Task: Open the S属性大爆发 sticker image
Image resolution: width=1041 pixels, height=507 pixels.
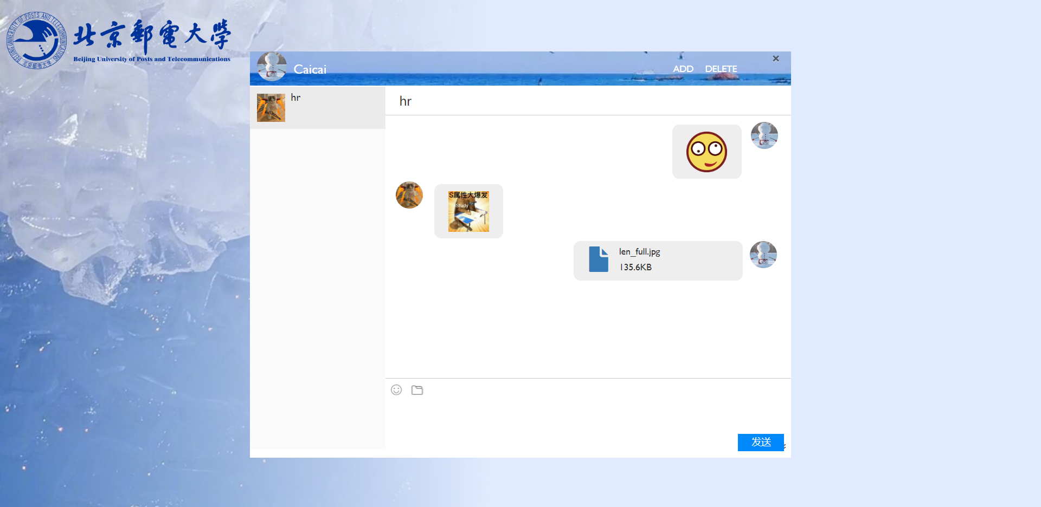Action: 468,211
